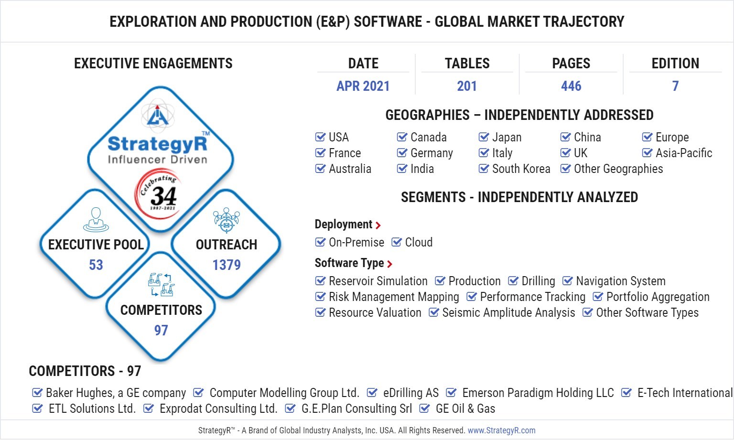The width and height of the screenshot is (734, 440).
Task: Select the TABLES column header
Action: (467, 64)
